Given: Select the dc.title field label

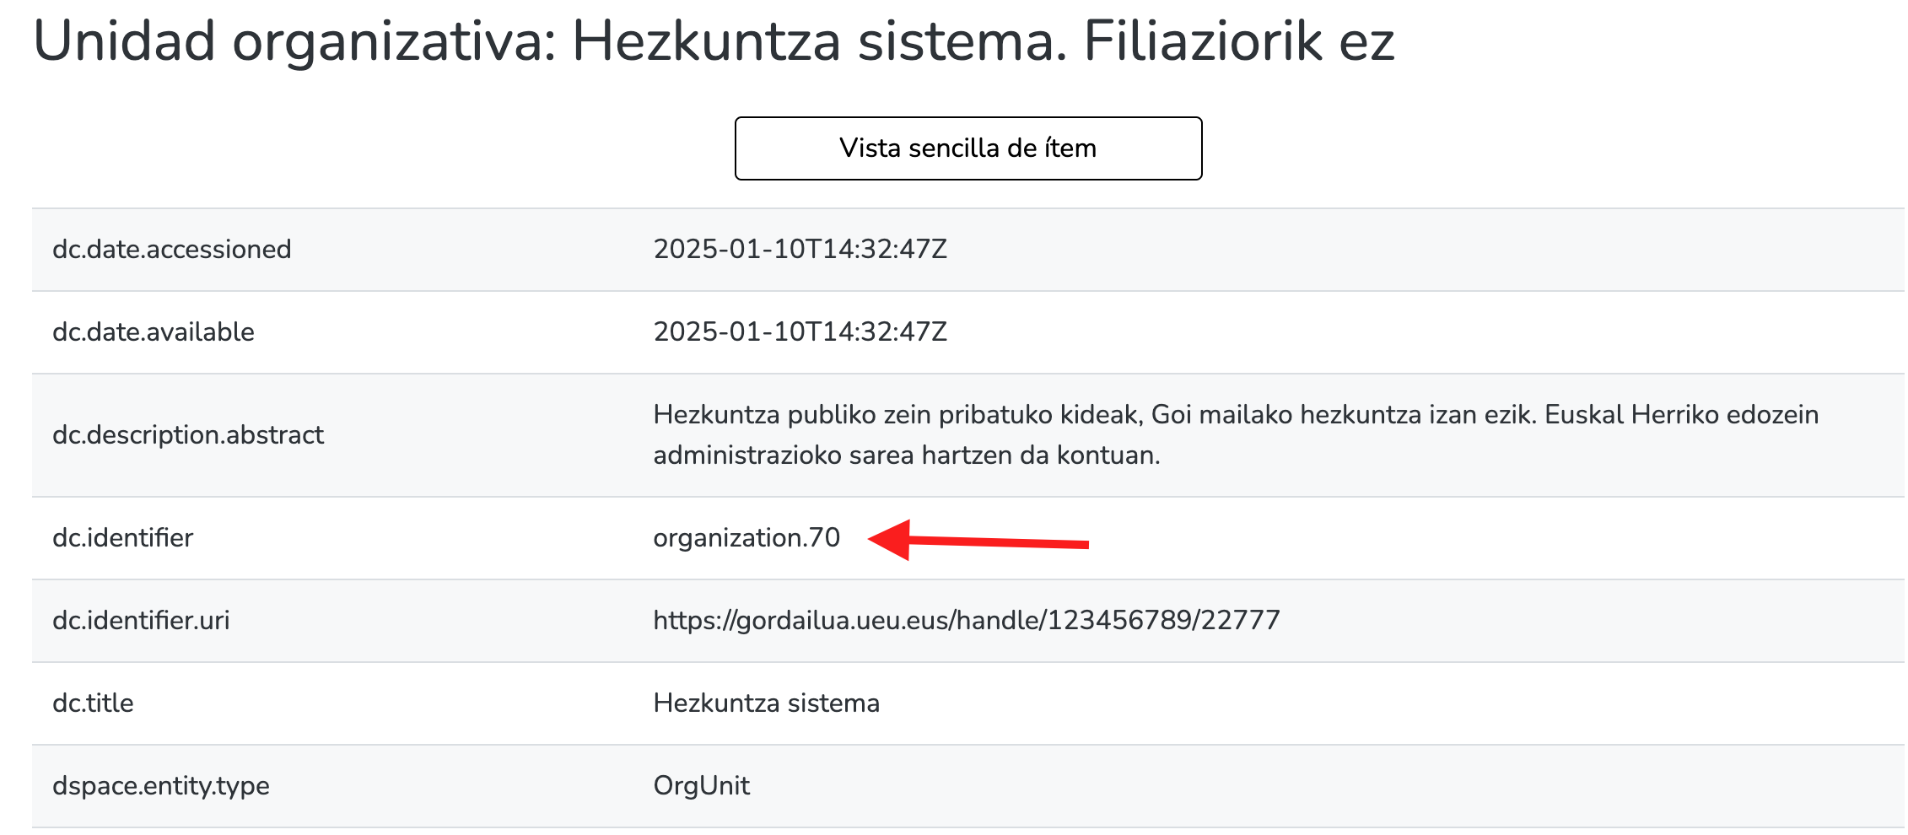Looking at the screenshot, I should 93,703.
